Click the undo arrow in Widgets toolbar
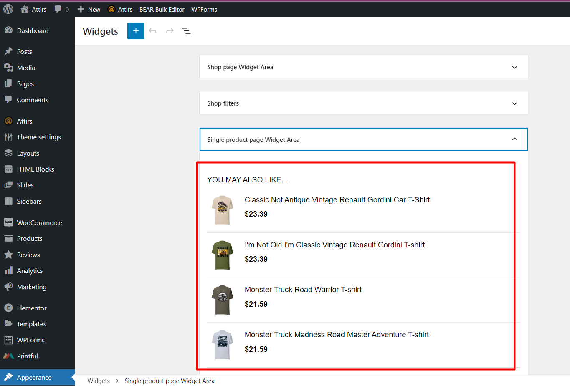This screenshot has width=570, height=386. pos(153,31)
